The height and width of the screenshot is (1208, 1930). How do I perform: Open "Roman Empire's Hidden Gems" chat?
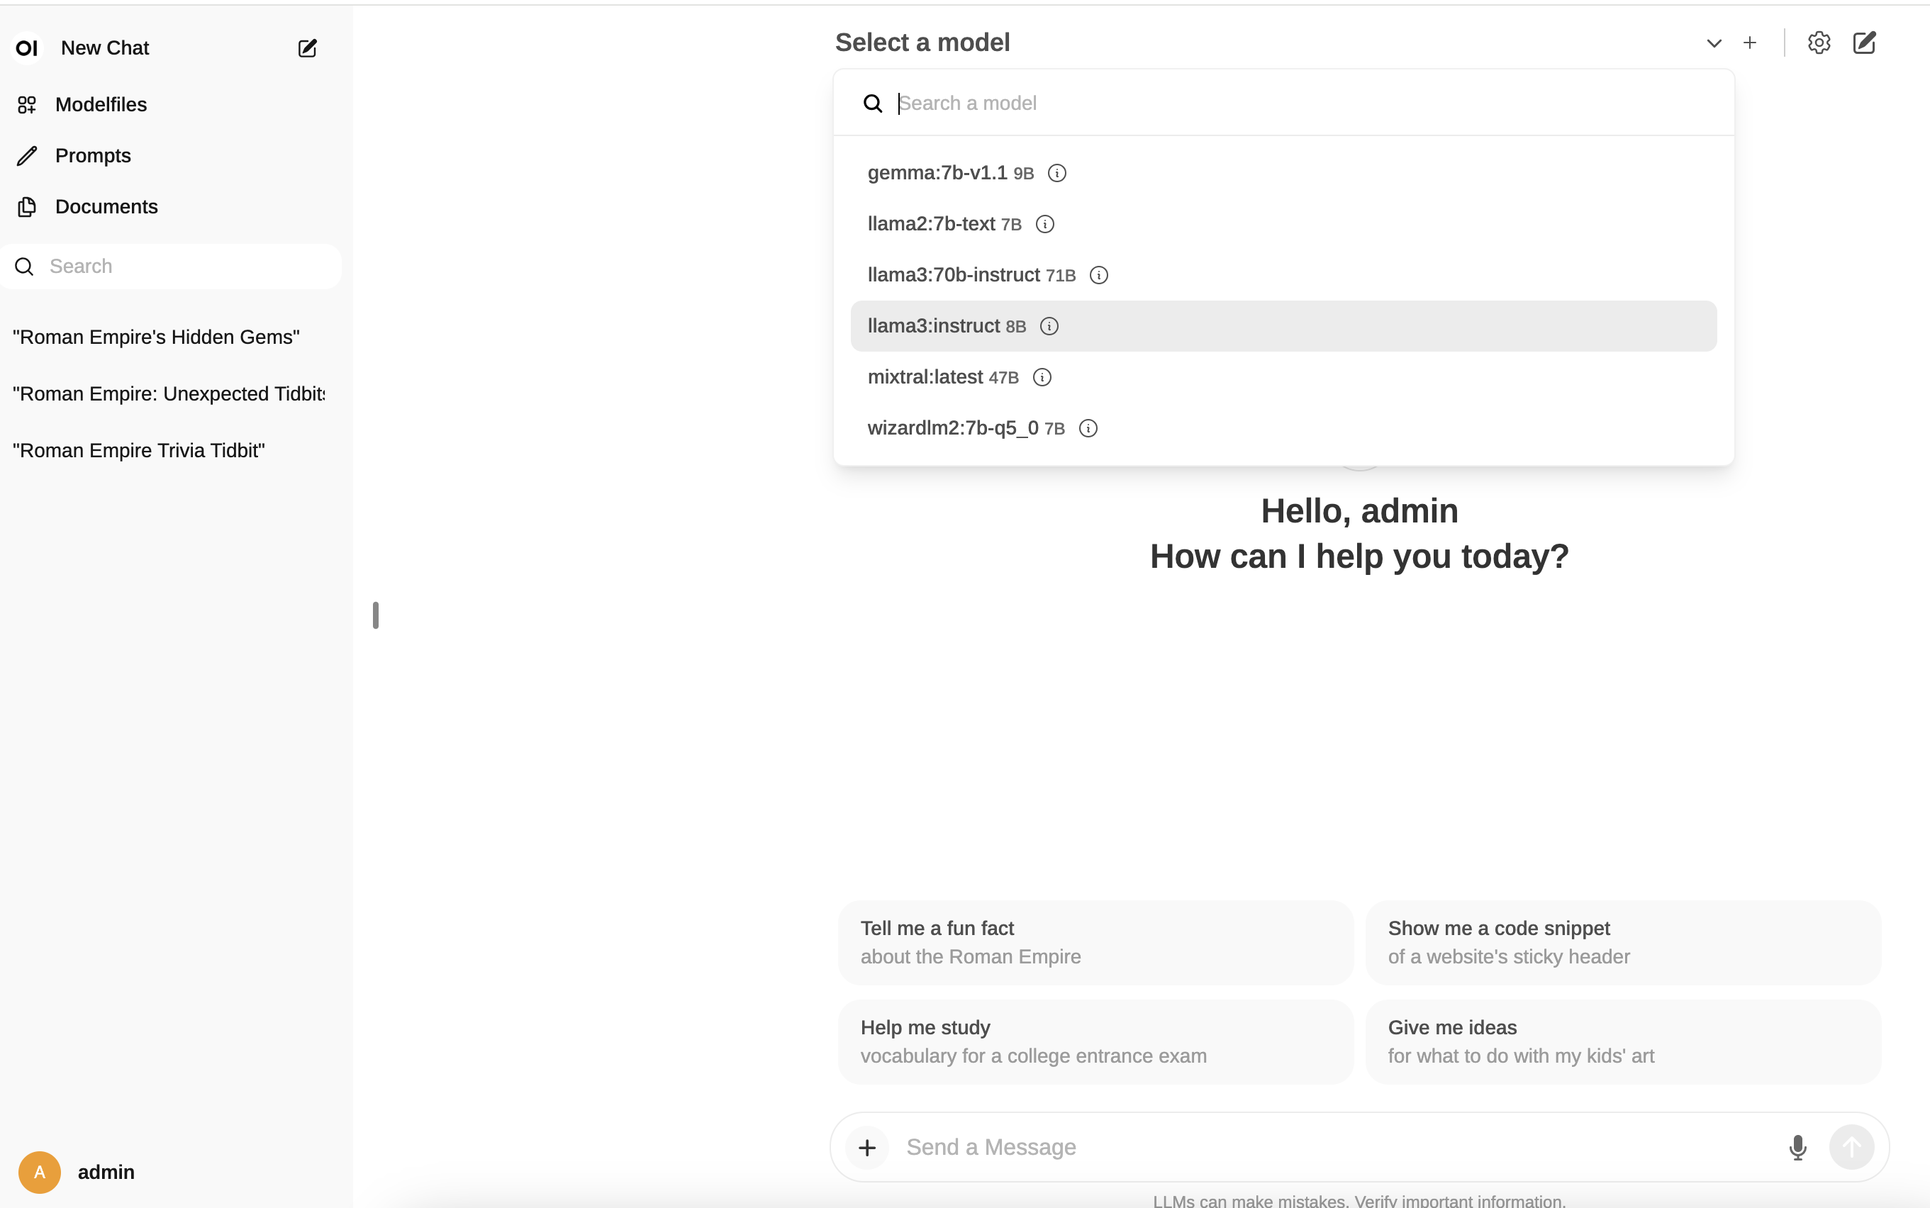tap(157, 337)
